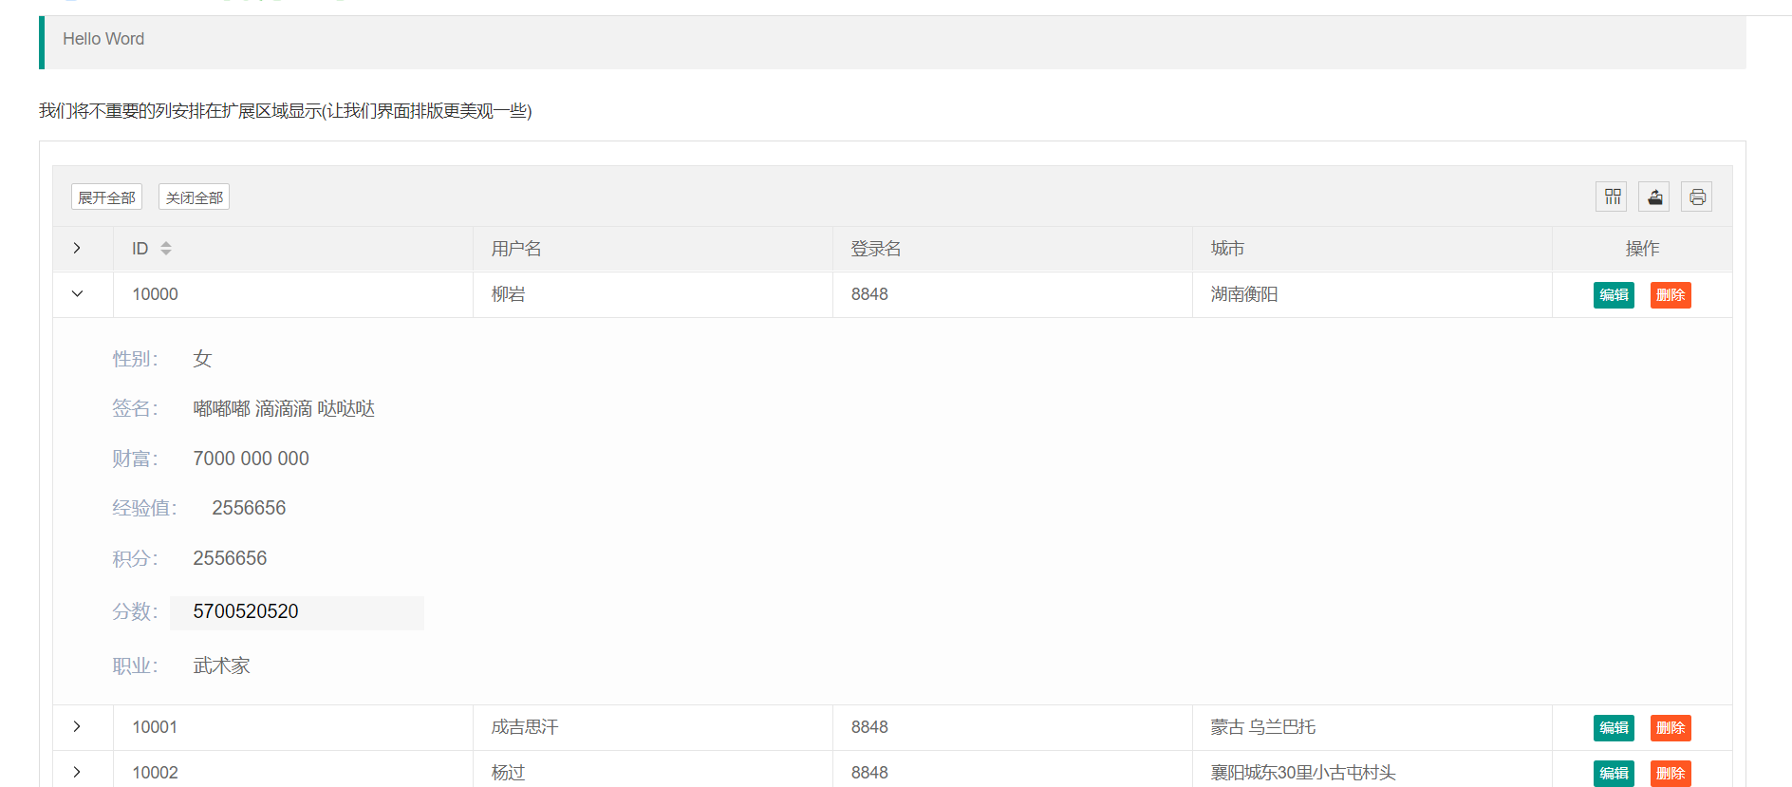Edit row 10002 with 编辑 button
The height and width of the screenshot is (787, 1792).
click(x=1614, y=774)
